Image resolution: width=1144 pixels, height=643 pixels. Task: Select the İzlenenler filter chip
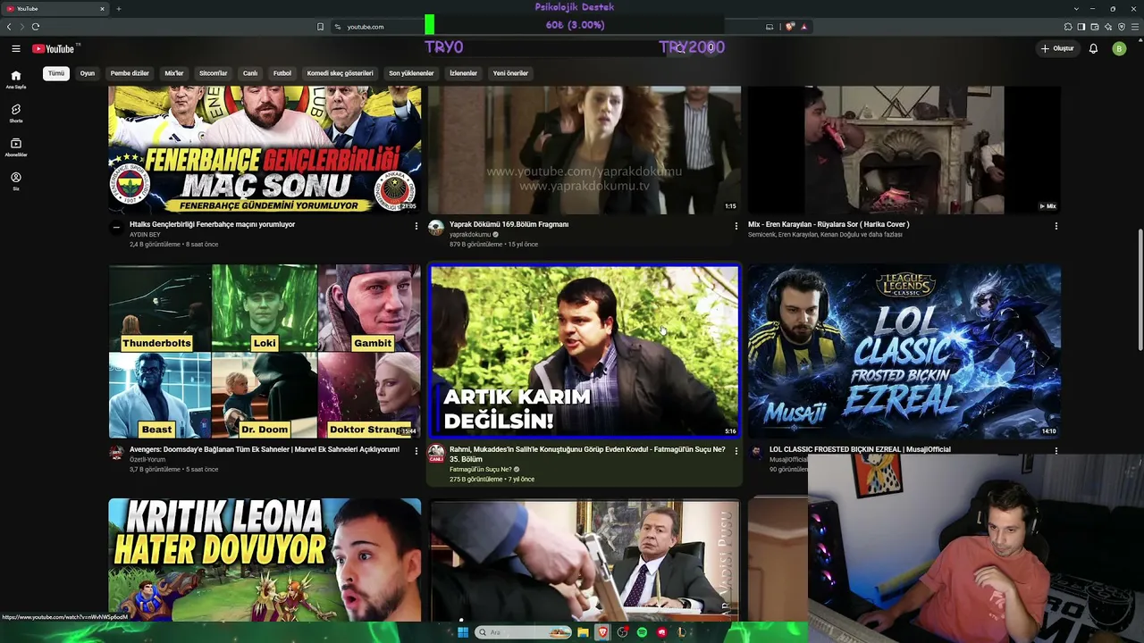[463, 73]
